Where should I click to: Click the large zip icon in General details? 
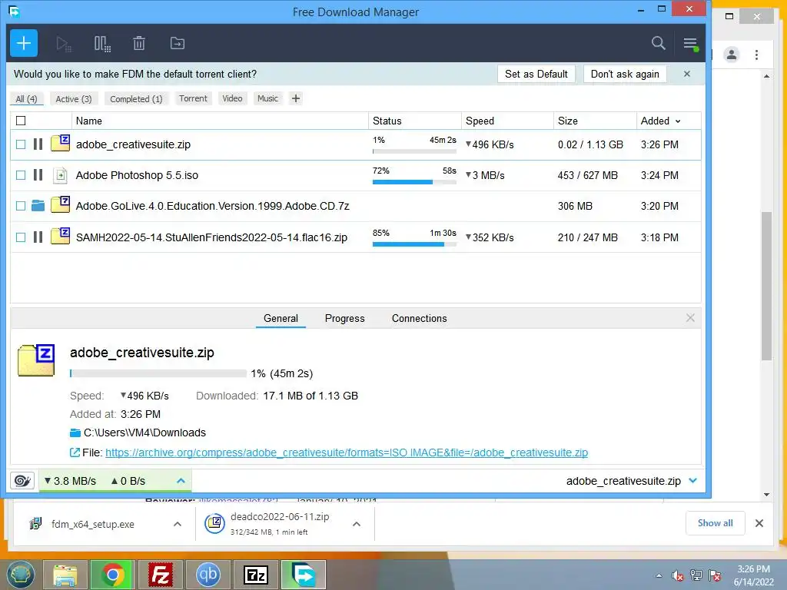point(36,360)
